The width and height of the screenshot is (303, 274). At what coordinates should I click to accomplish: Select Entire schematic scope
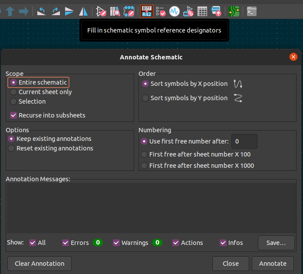pyautogui.click(x=39, y=82)
